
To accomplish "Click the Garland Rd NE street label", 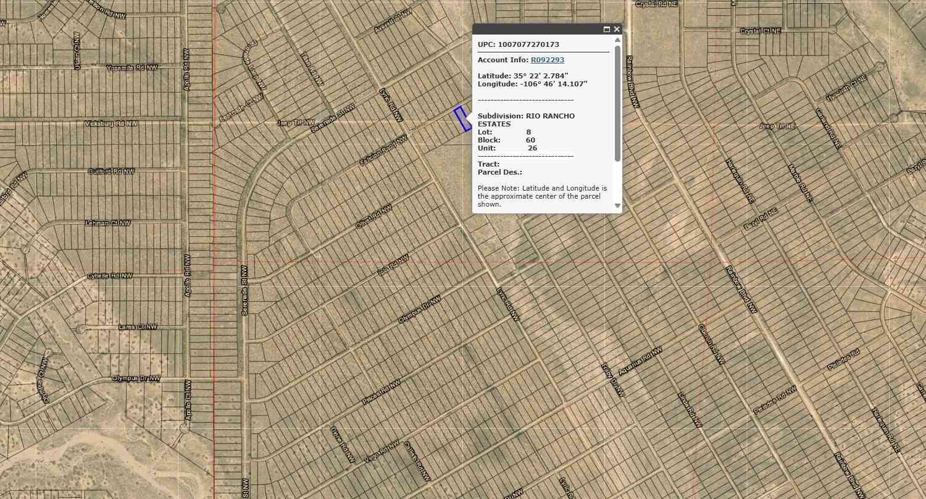I will click(828, 128).
